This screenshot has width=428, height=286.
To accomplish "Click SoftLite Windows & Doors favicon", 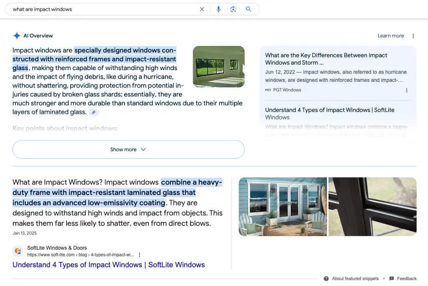I will tap(18, 251).
